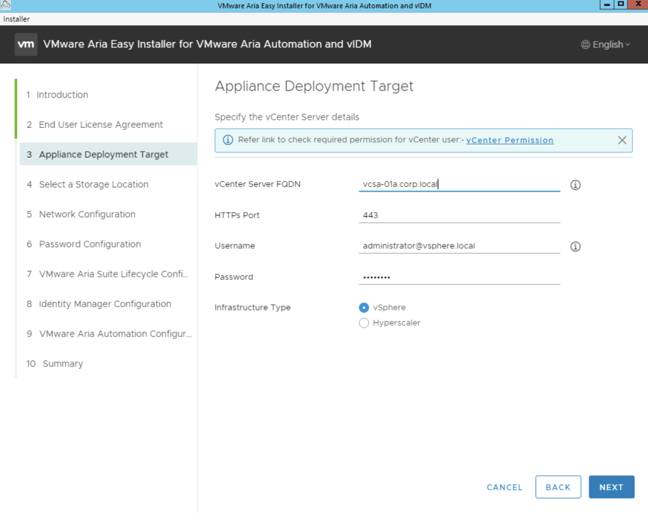The height and width of the screenshot is (513, 648).
Task: Select vSphere infrastructure type
Action: [364, 307]
